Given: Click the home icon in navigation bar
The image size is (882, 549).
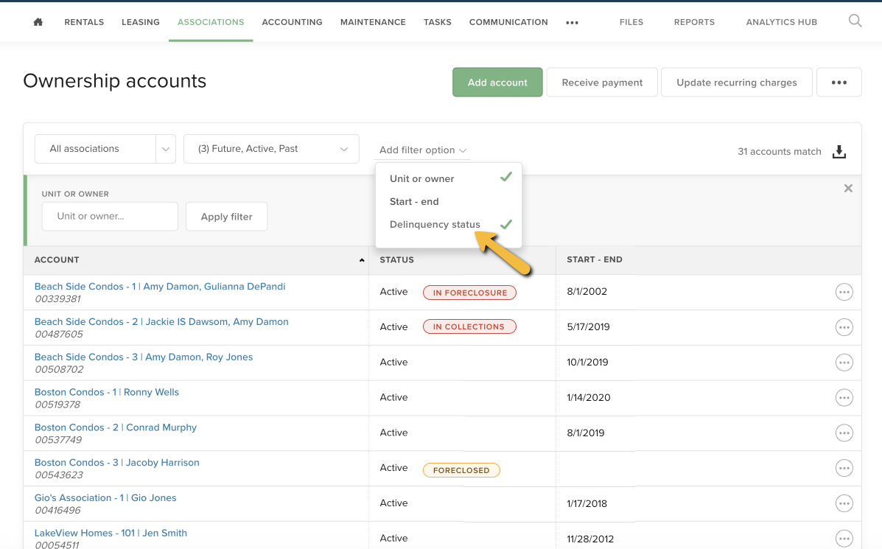Looking at the screenshot, I should click(x=38, y=22).
